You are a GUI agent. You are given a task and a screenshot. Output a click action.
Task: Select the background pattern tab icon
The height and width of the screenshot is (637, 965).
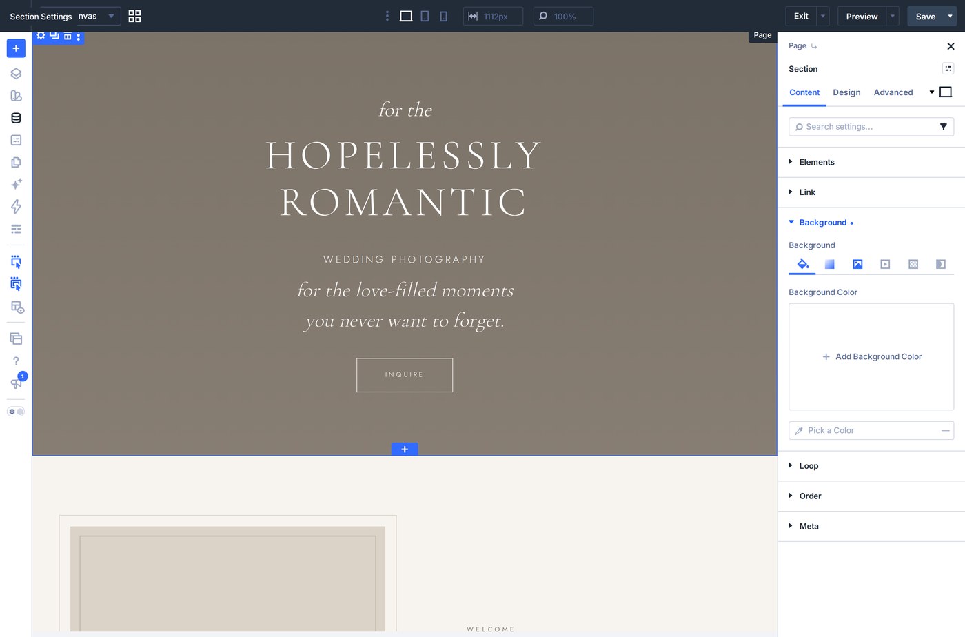(x=913, y=264)
